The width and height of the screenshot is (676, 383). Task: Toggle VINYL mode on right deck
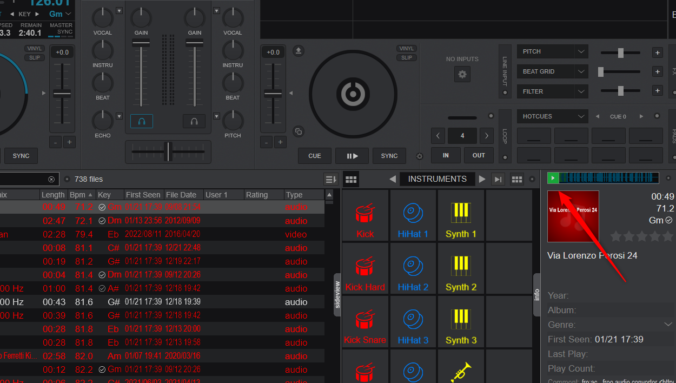407,48
